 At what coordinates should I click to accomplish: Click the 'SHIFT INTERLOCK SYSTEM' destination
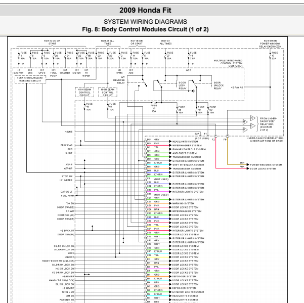click(x=188, y=165)
